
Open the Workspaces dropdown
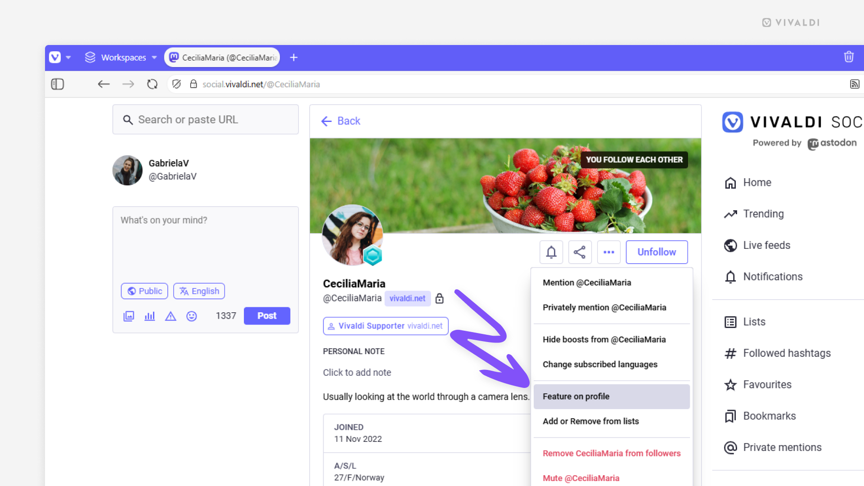click(x=121, y=58)
